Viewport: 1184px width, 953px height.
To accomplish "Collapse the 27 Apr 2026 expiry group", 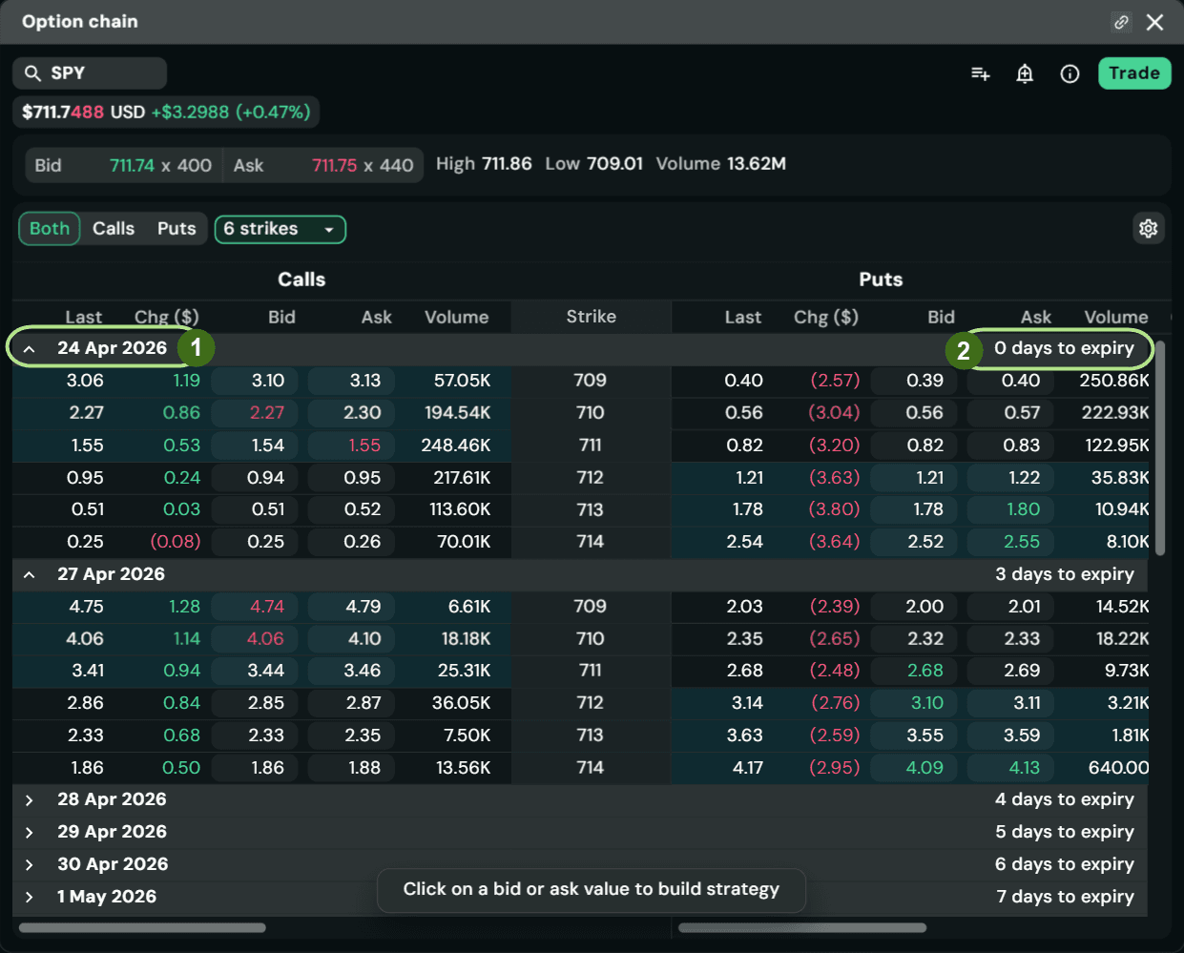I will 30,574.
